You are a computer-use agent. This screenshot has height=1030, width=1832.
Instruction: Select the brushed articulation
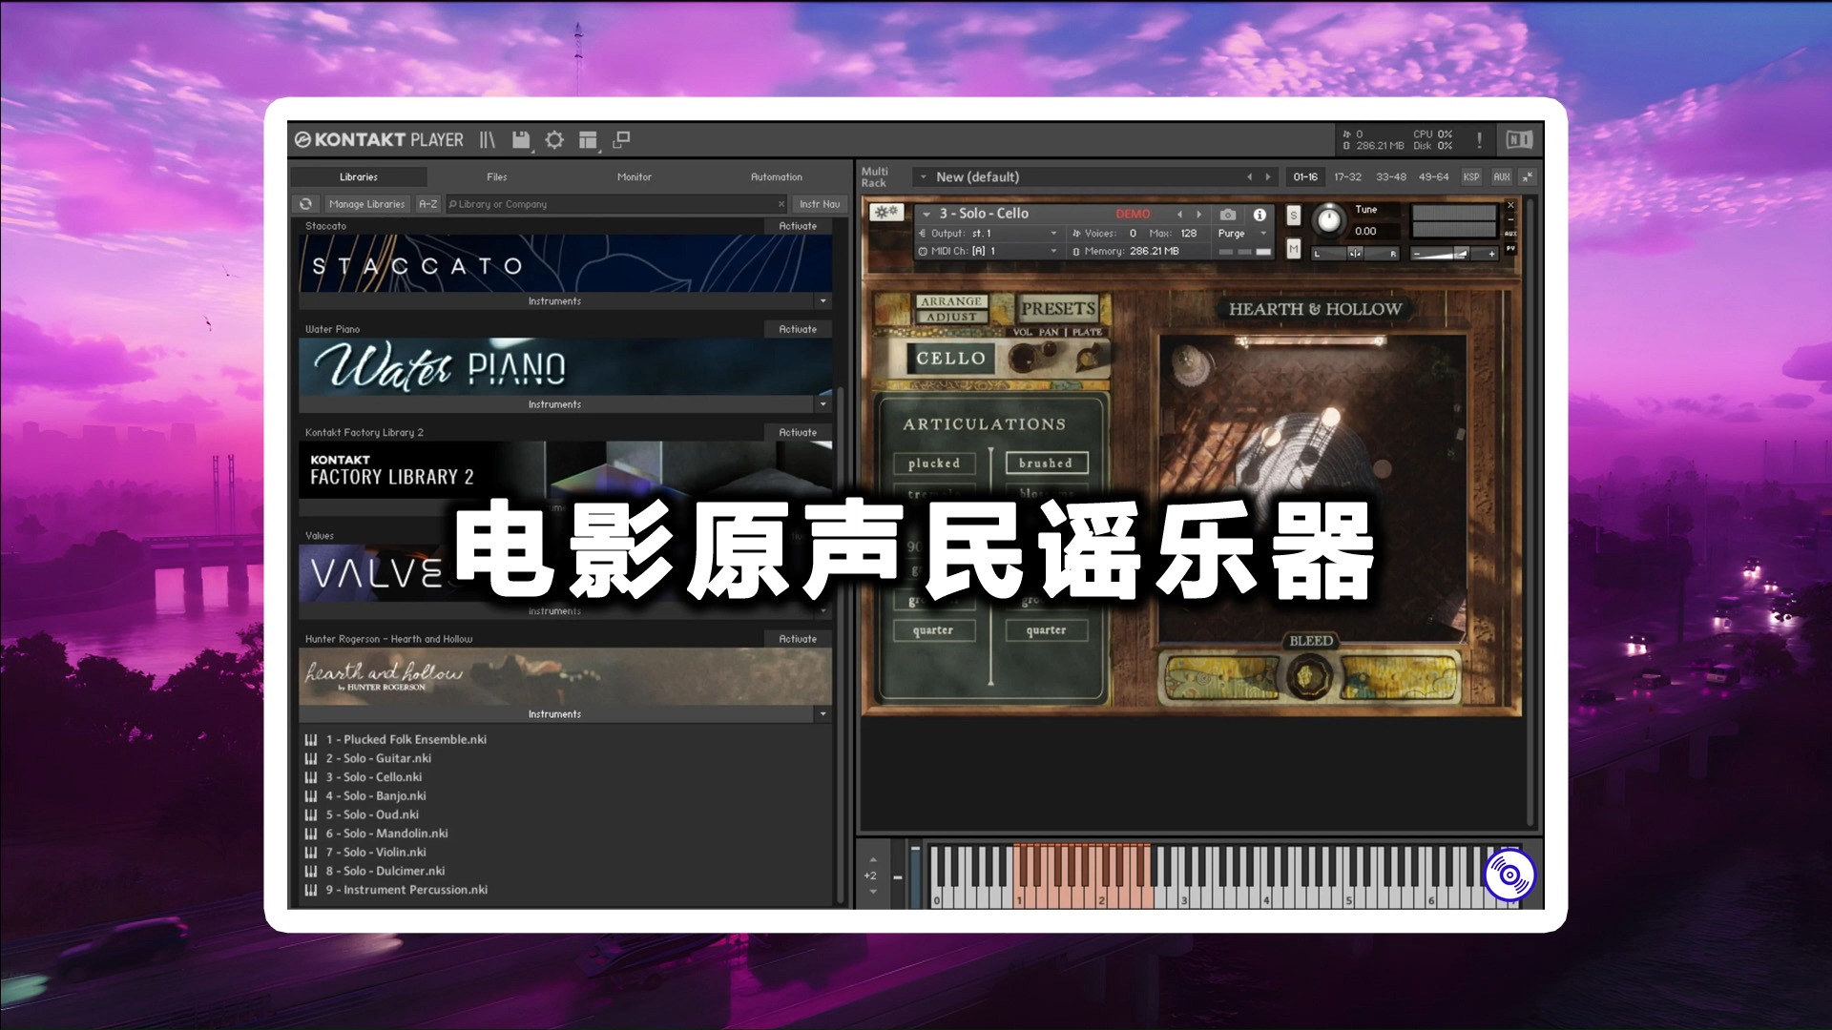click(x=1046, y=463)
